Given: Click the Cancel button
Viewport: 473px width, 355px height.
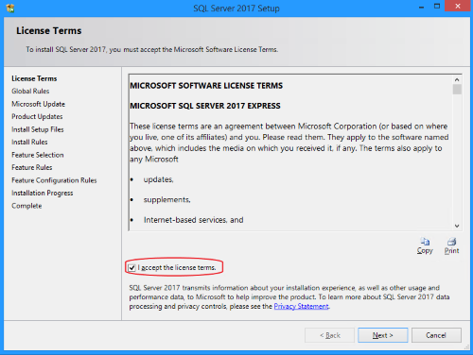Looking at the screenshot, I should click(436, 335).
